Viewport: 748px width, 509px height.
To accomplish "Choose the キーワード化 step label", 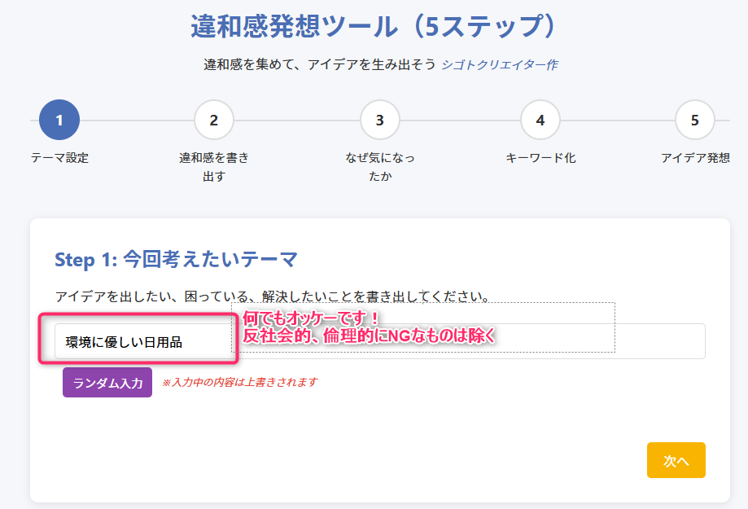I will coord(540,158).
